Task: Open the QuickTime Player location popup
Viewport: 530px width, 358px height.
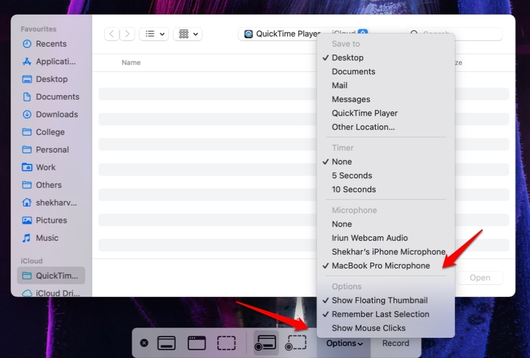Action: [x=303, y=34]
